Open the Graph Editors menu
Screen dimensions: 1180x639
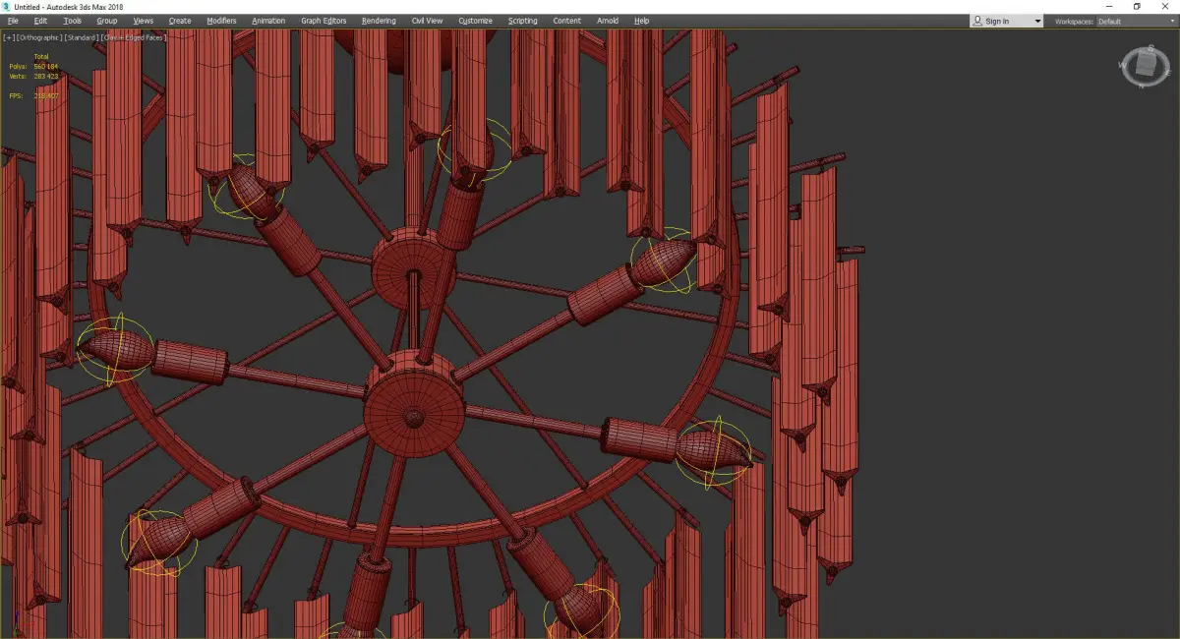pos(324,21)
